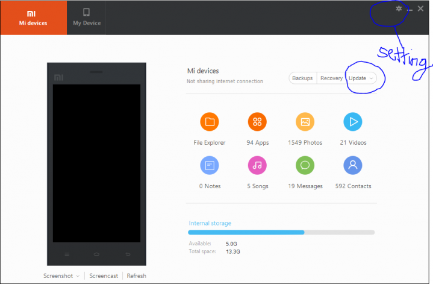Click the 592 Contacts label

click(353, 186)
